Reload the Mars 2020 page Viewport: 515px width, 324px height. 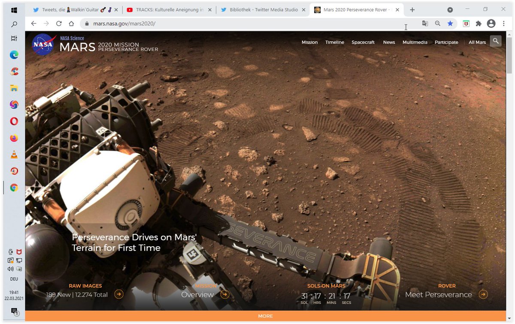pyautogui.click(x=59, y=24)
